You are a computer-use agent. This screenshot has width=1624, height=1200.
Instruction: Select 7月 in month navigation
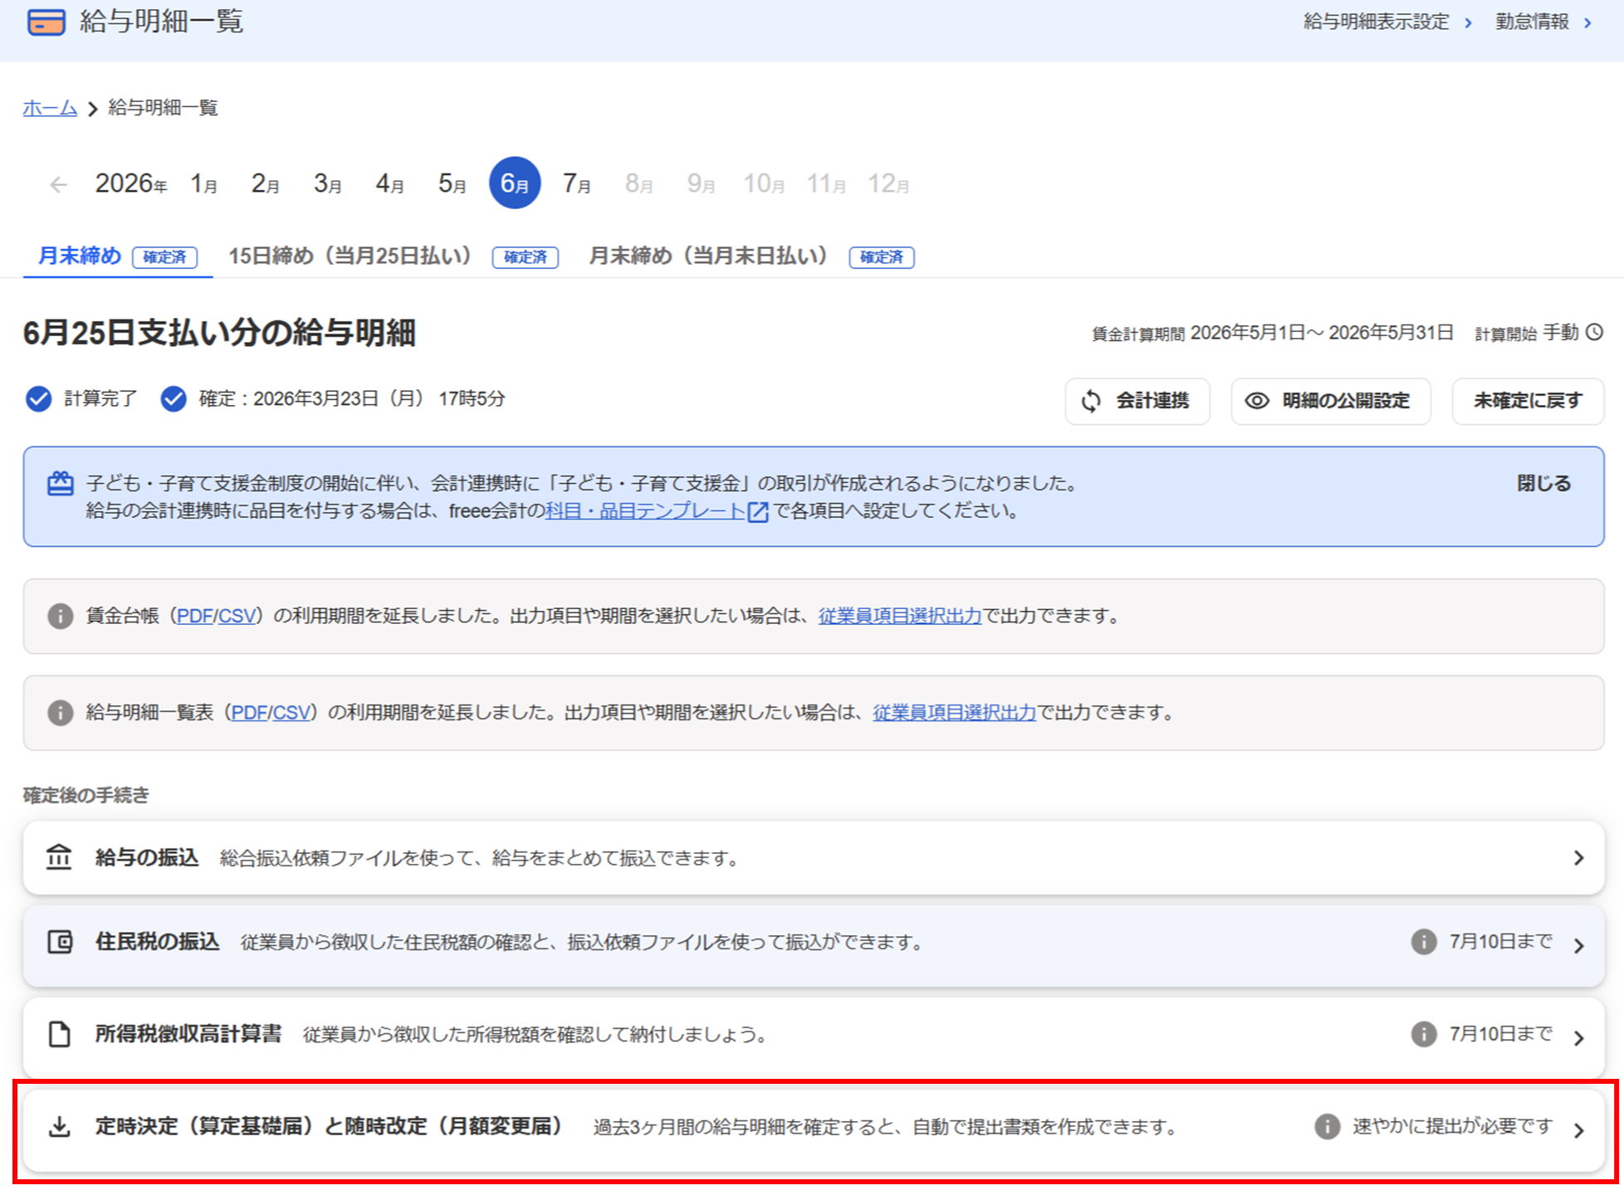coord(576,183)
